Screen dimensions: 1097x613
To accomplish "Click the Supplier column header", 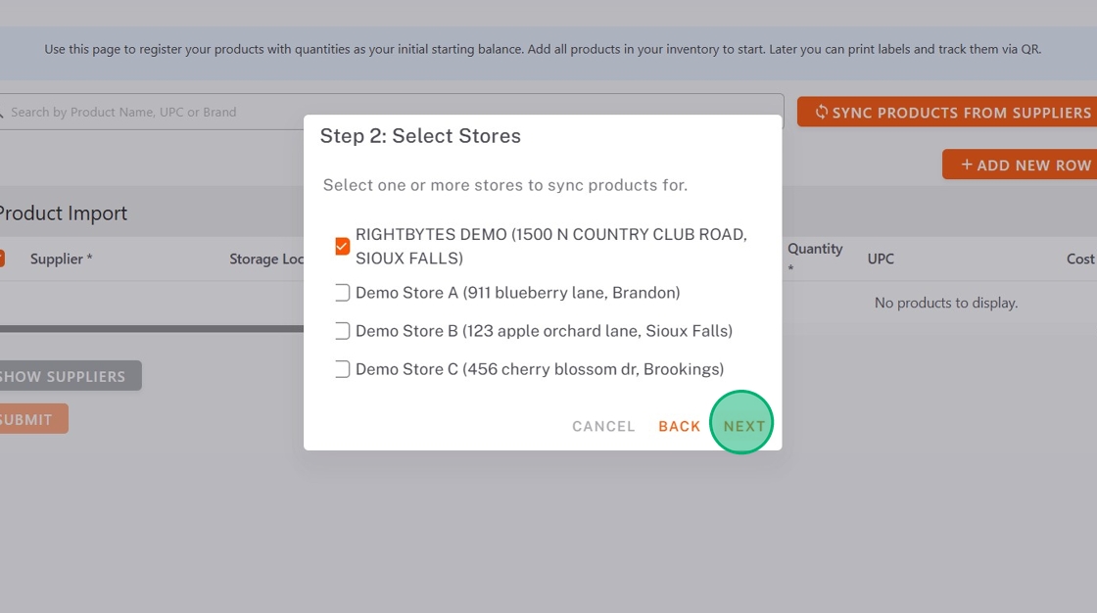I will (x=61, y=259).
